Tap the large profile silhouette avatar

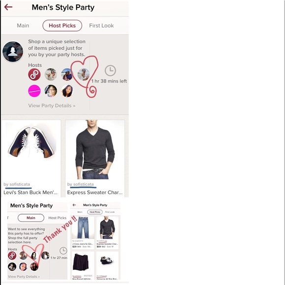[13, 52]
